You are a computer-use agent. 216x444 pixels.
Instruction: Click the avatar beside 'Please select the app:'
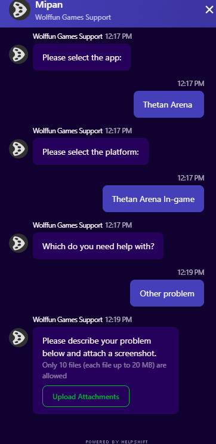click(18, 54)
